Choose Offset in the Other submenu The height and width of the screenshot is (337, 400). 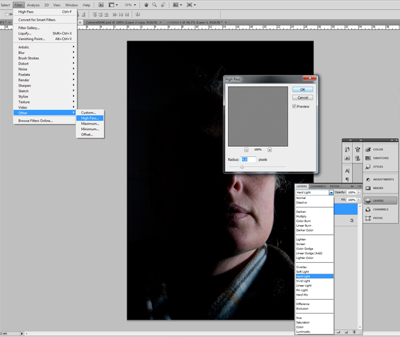click(90, 135)
